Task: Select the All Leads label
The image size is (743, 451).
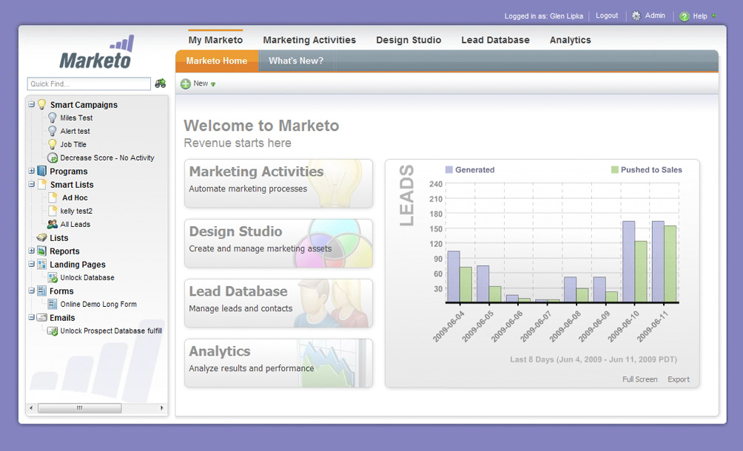Action: [75, 224]
